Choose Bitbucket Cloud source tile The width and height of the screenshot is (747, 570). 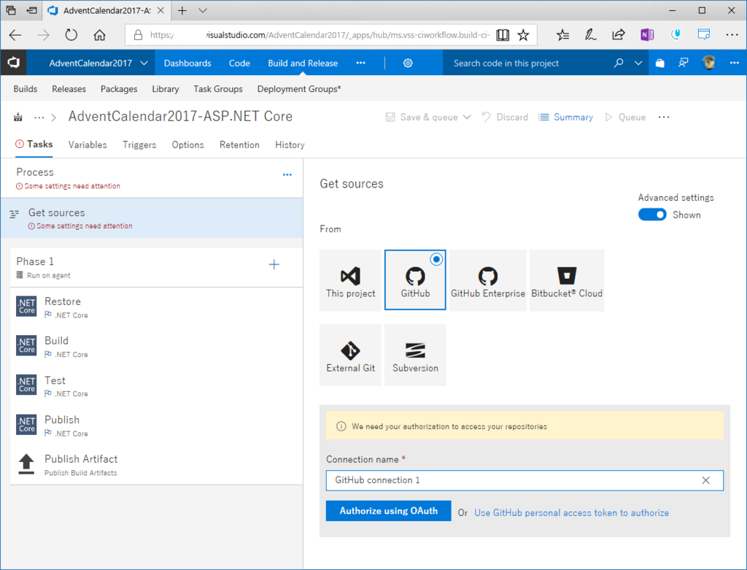point(566,280)
